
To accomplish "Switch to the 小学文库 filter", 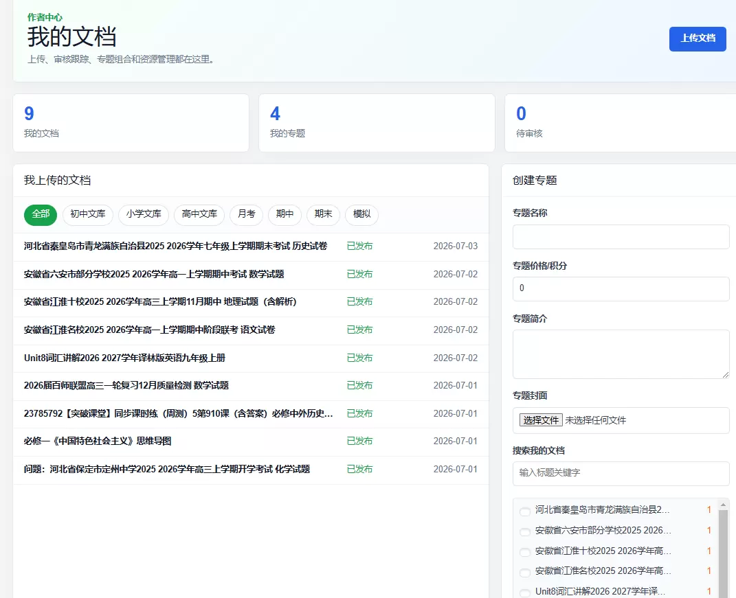I will pyautogui.click(x=144, y=215).
